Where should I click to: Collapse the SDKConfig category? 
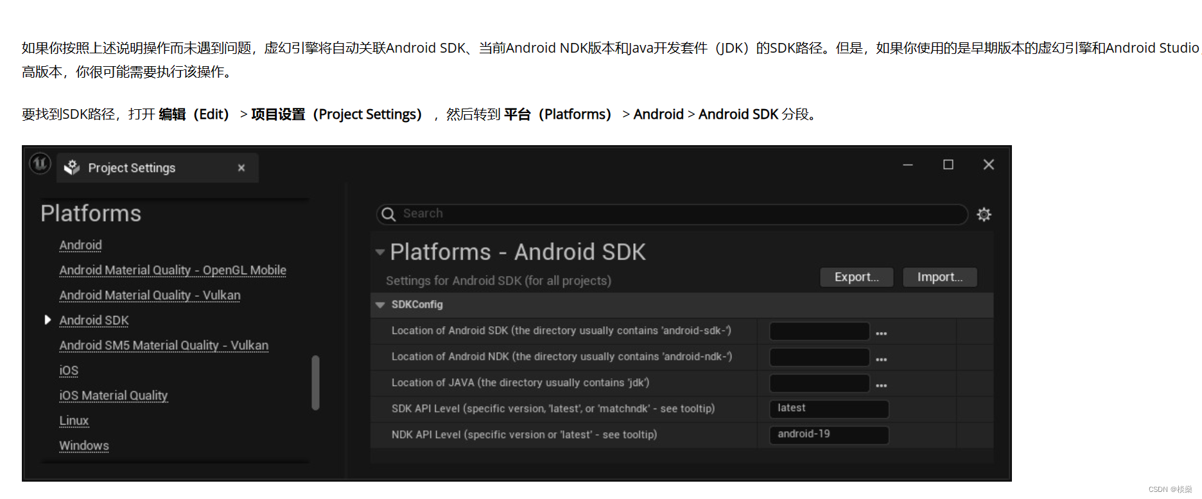click(380, 305)
